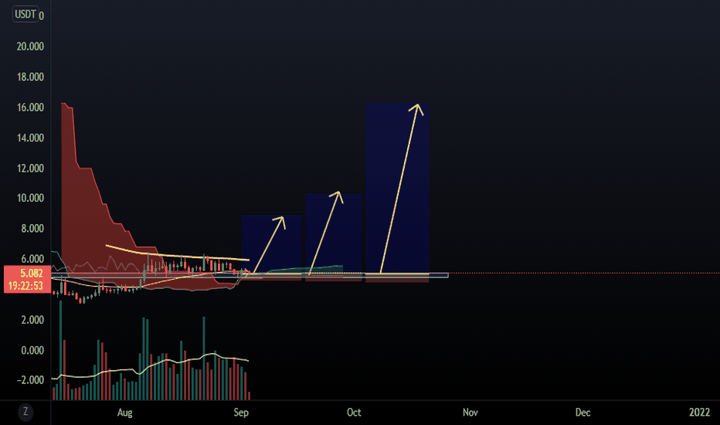Click the 8.000 price axis label

point(32,229)
